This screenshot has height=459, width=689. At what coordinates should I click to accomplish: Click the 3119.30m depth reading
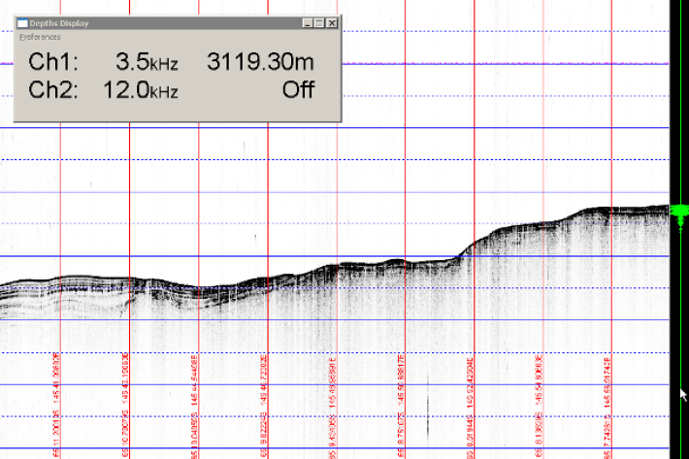pos(261,63)
